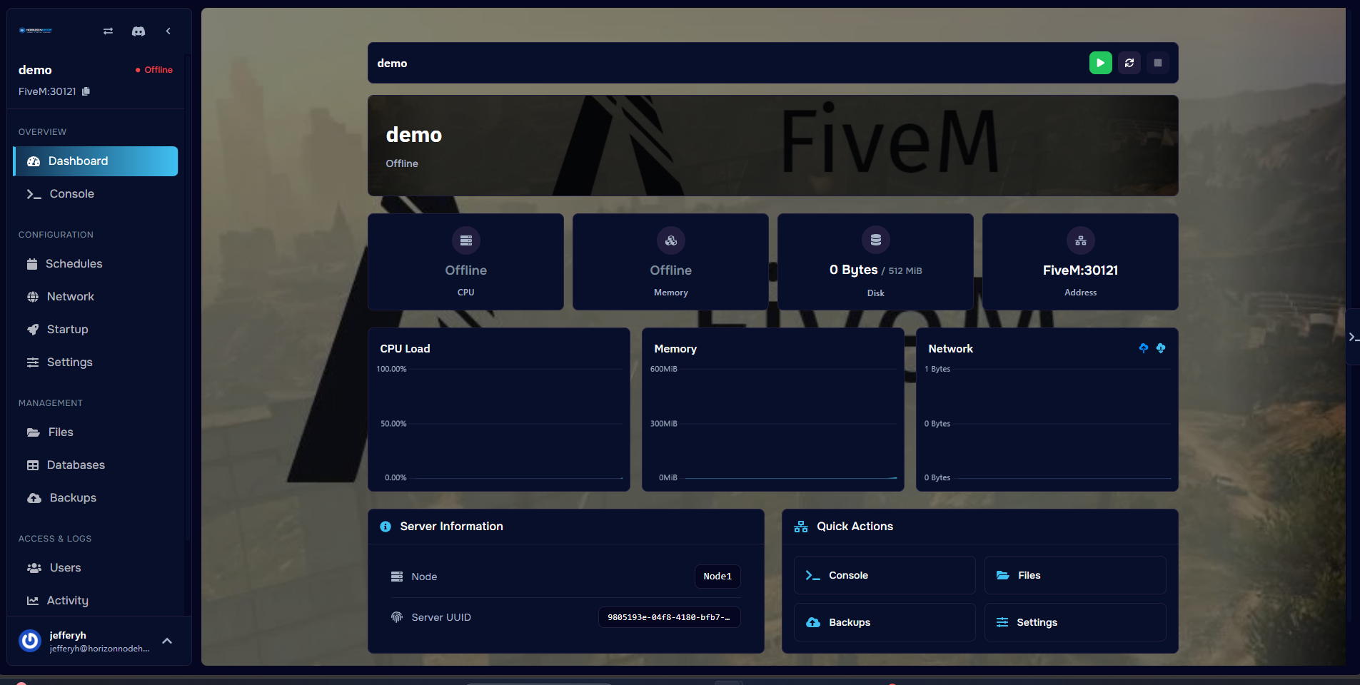Expand the jefferyh user menu chevron
Screen dimensions: 1360x685
[167, 641]
